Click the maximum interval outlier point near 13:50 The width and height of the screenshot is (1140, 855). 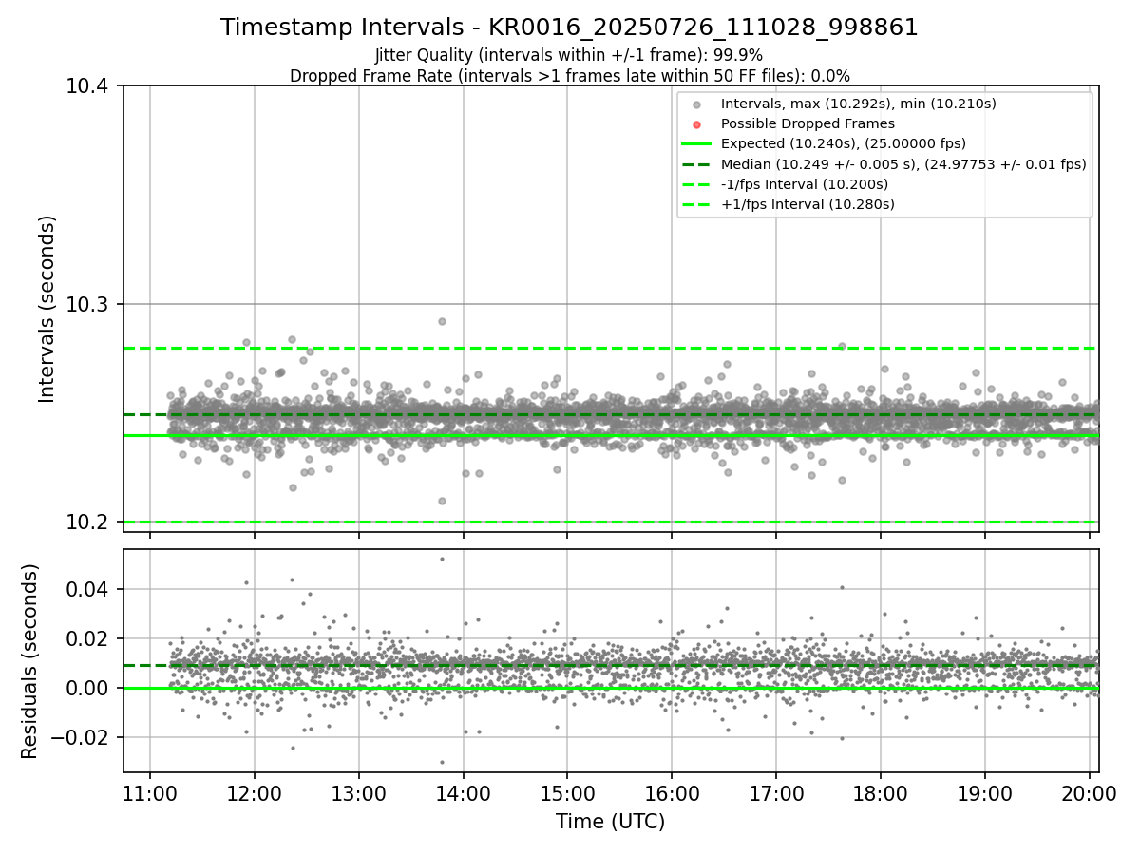point(442,321)
